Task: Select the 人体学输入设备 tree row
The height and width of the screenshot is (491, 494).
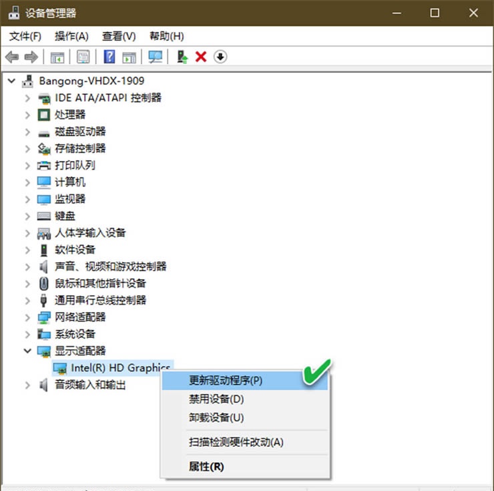Action: [90, 233]
